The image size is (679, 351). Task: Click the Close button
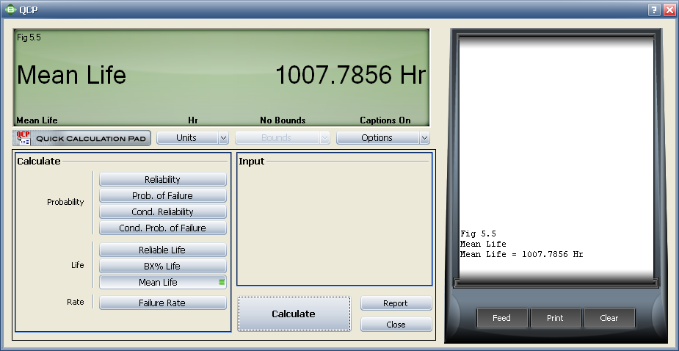point(396,324)
